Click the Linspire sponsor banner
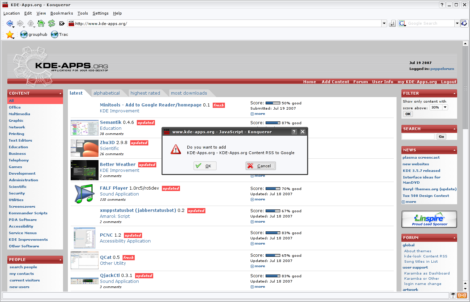Viewport: 470px width, 302px height. coord(429,219)
